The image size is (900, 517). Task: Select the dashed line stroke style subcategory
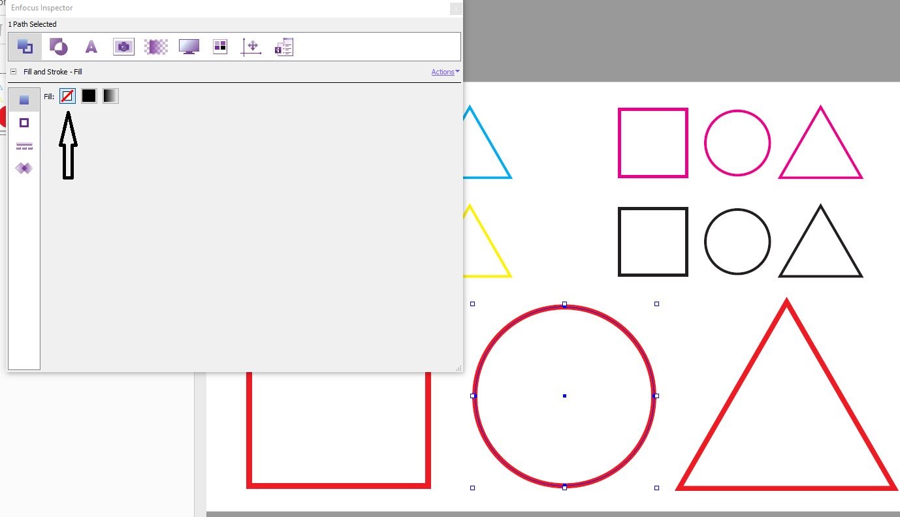24,146
